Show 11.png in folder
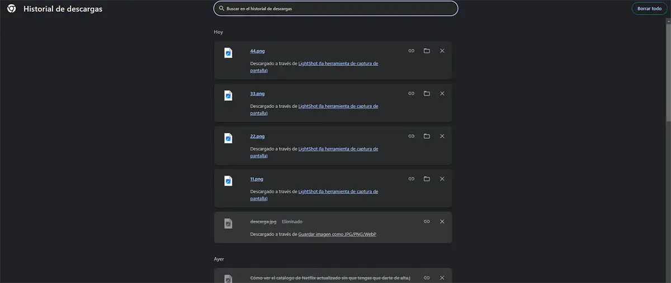671x283 pixels. pos(427,179)
